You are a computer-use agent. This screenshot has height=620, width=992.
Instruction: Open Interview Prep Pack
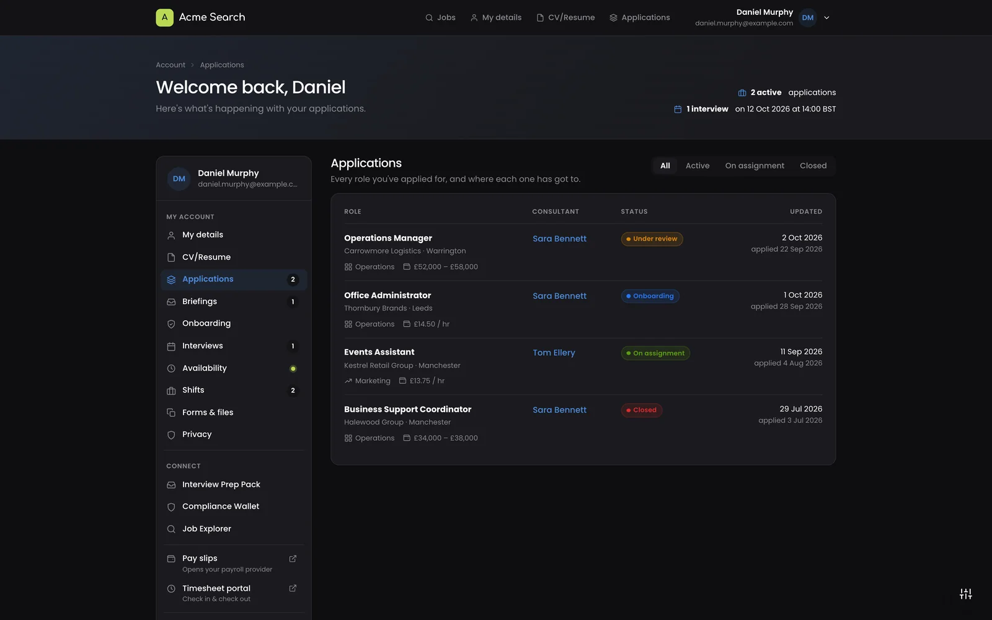click(234, 485)
